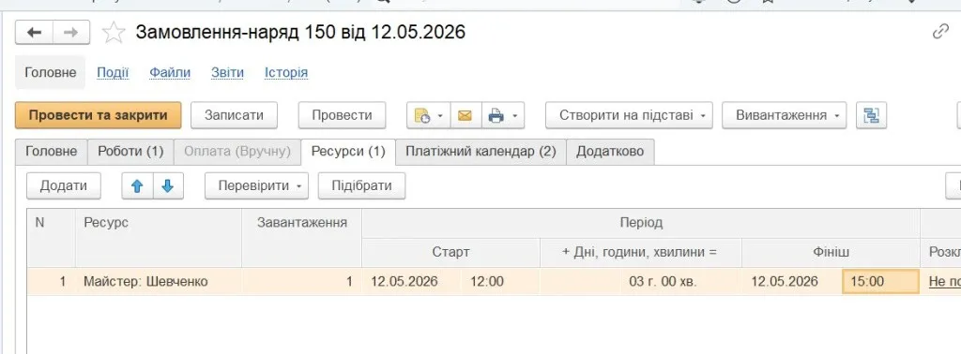Click Провести та закрити button

[x=98, y=115]
